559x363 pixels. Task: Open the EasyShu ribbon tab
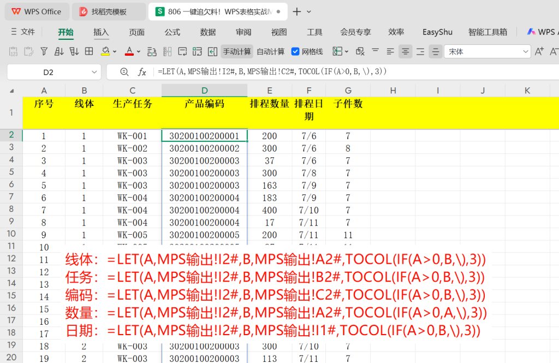pos(437,32)
